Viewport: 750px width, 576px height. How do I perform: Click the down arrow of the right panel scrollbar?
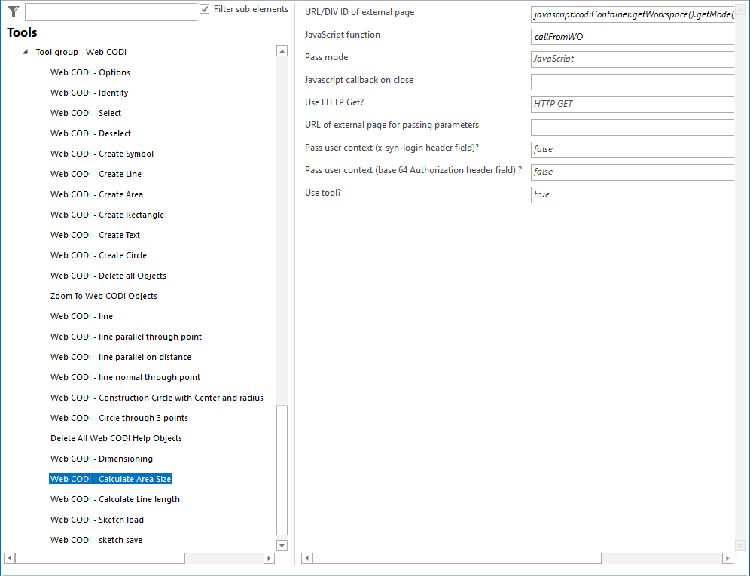(739, 544)
